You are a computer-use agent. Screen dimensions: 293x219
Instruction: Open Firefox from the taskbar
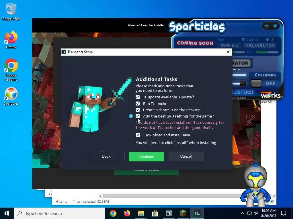[127, 213]
